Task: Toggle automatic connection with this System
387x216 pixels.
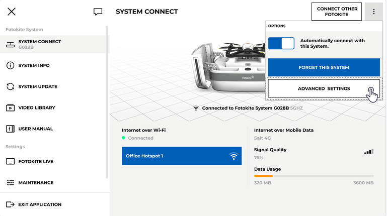Action: [281, 43]
